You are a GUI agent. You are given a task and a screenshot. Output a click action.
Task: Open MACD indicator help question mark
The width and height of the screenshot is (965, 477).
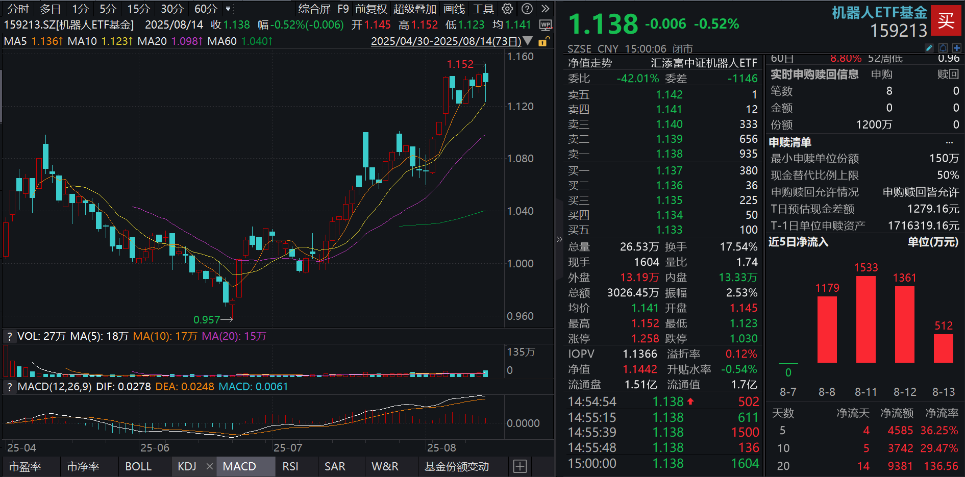click(x=9, y=387)
